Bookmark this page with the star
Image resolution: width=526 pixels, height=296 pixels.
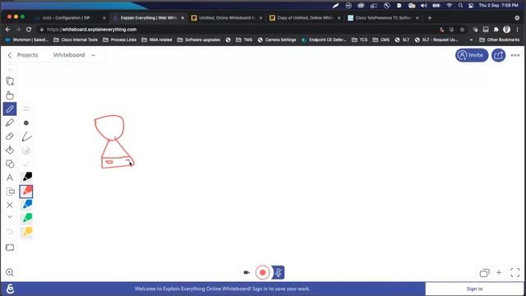pyautogui.click(x=462, y=30)
